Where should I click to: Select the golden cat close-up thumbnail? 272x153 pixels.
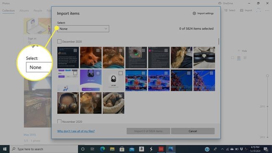[x=91, y=103]
